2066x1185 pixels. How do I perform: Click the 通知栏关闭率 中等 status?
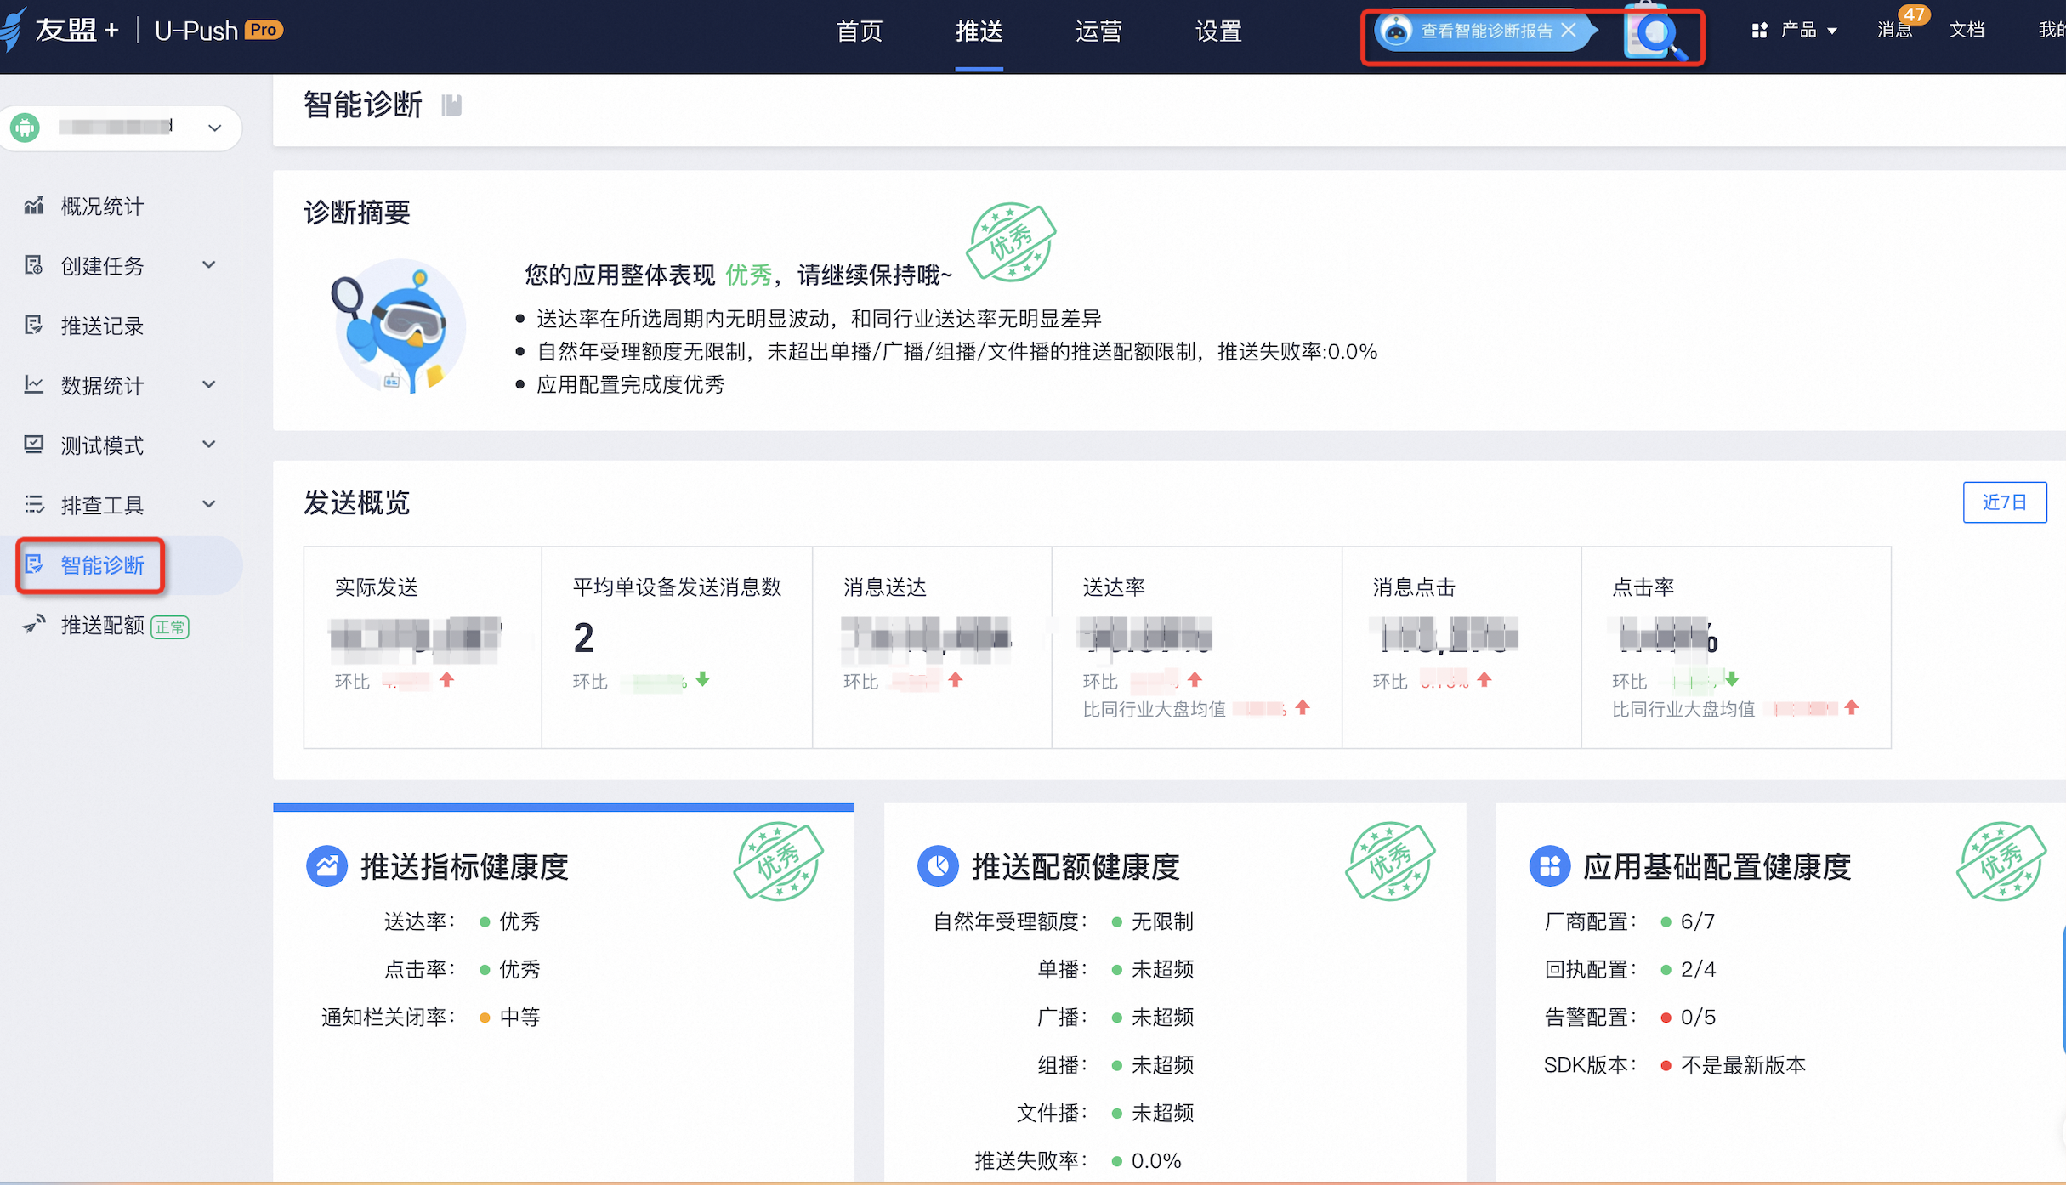[x=519, y=1018]
